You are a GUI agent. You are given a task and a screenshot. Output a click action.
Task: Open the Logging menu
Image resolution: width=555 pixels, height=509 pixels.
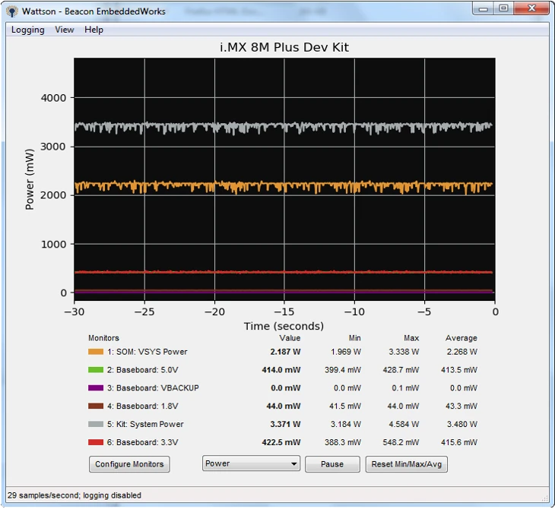pos(27,30)
